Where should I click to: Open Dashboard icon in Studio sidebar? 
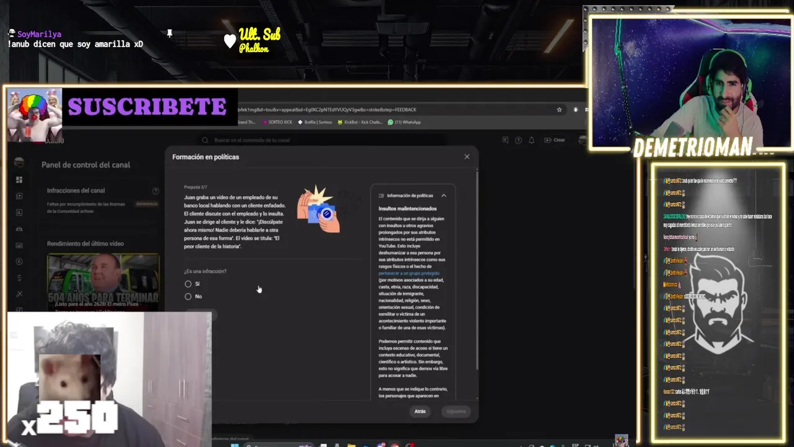click(x=19, y=180)
